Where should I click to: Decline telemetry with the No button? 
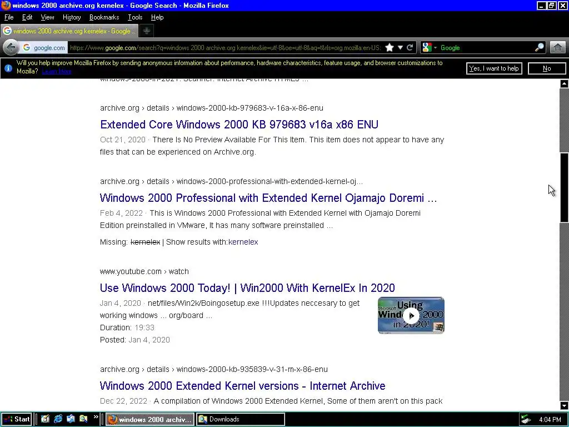[547, 68]
